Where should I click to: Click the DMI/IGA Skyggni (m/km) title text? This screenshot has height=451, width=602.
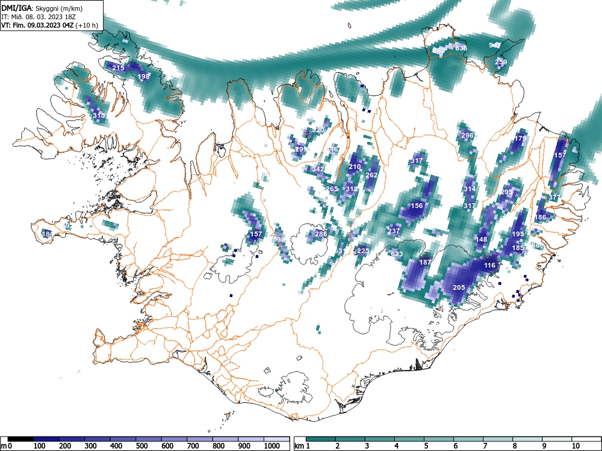(x=42, y=8)
